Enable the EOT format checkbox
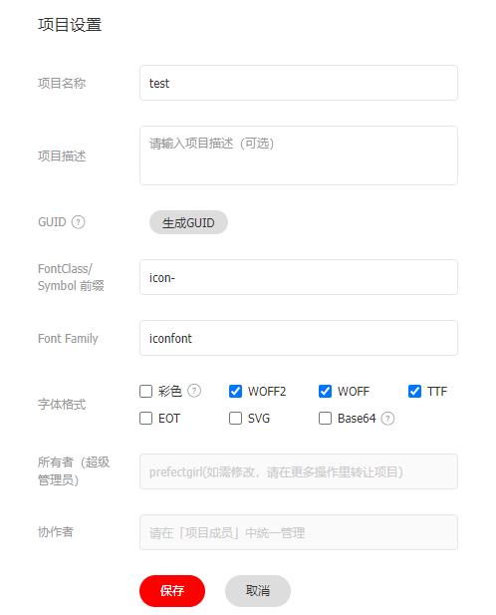496x615 pixels. [145, 418]
